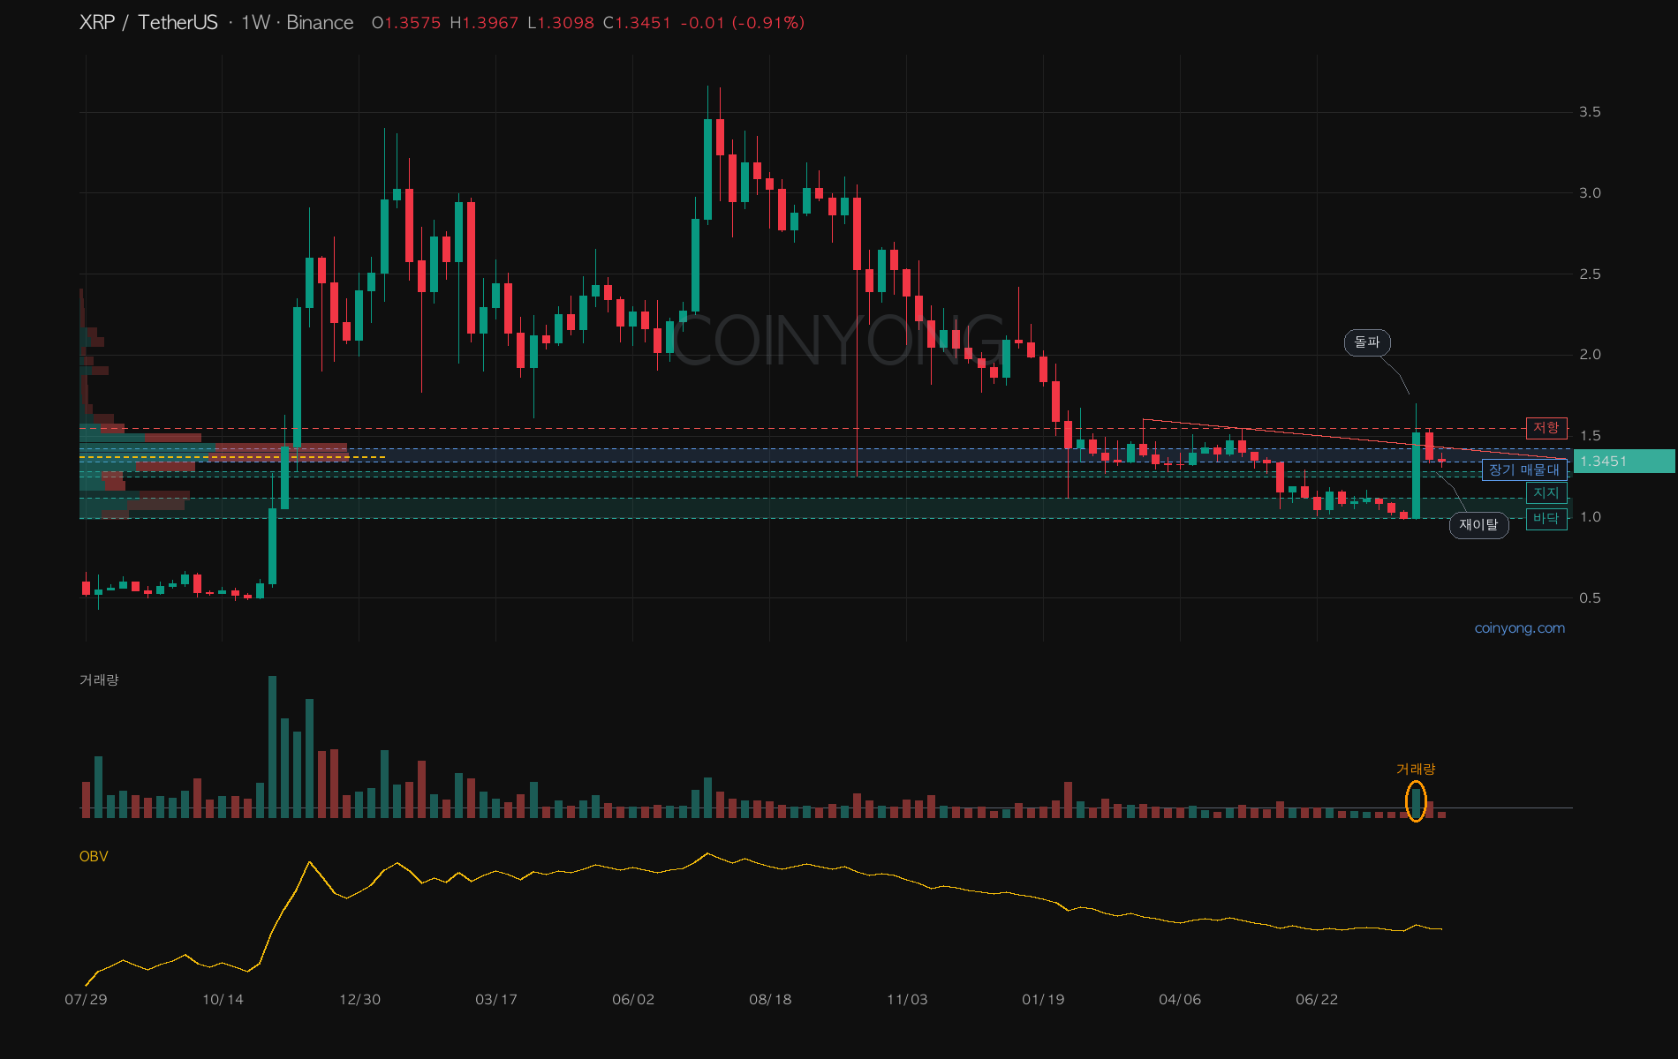The height and width of the screenshot is (1059, 1678).
Task: Click the 3.0 price axis label
Action: pos(1590,192)
